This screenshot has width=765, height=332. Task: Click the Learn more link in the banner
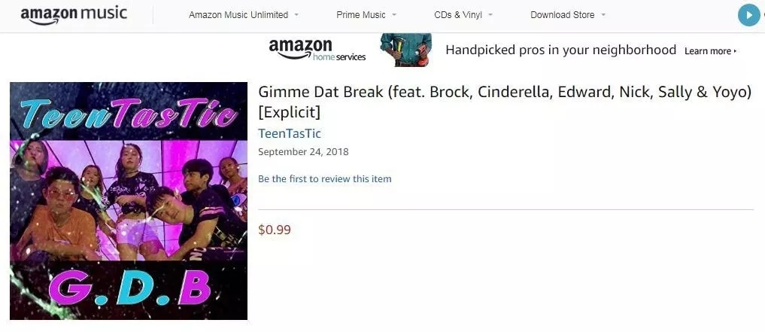tap(710, 50)
